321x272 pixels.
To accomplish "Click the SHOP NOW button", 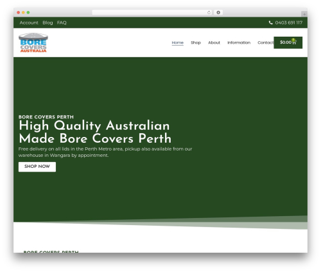I will click(x=37, y=167).
